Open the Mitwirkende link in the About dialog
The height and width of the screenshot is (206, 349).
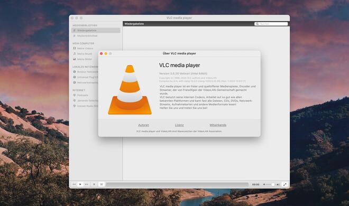coord(218,125)
